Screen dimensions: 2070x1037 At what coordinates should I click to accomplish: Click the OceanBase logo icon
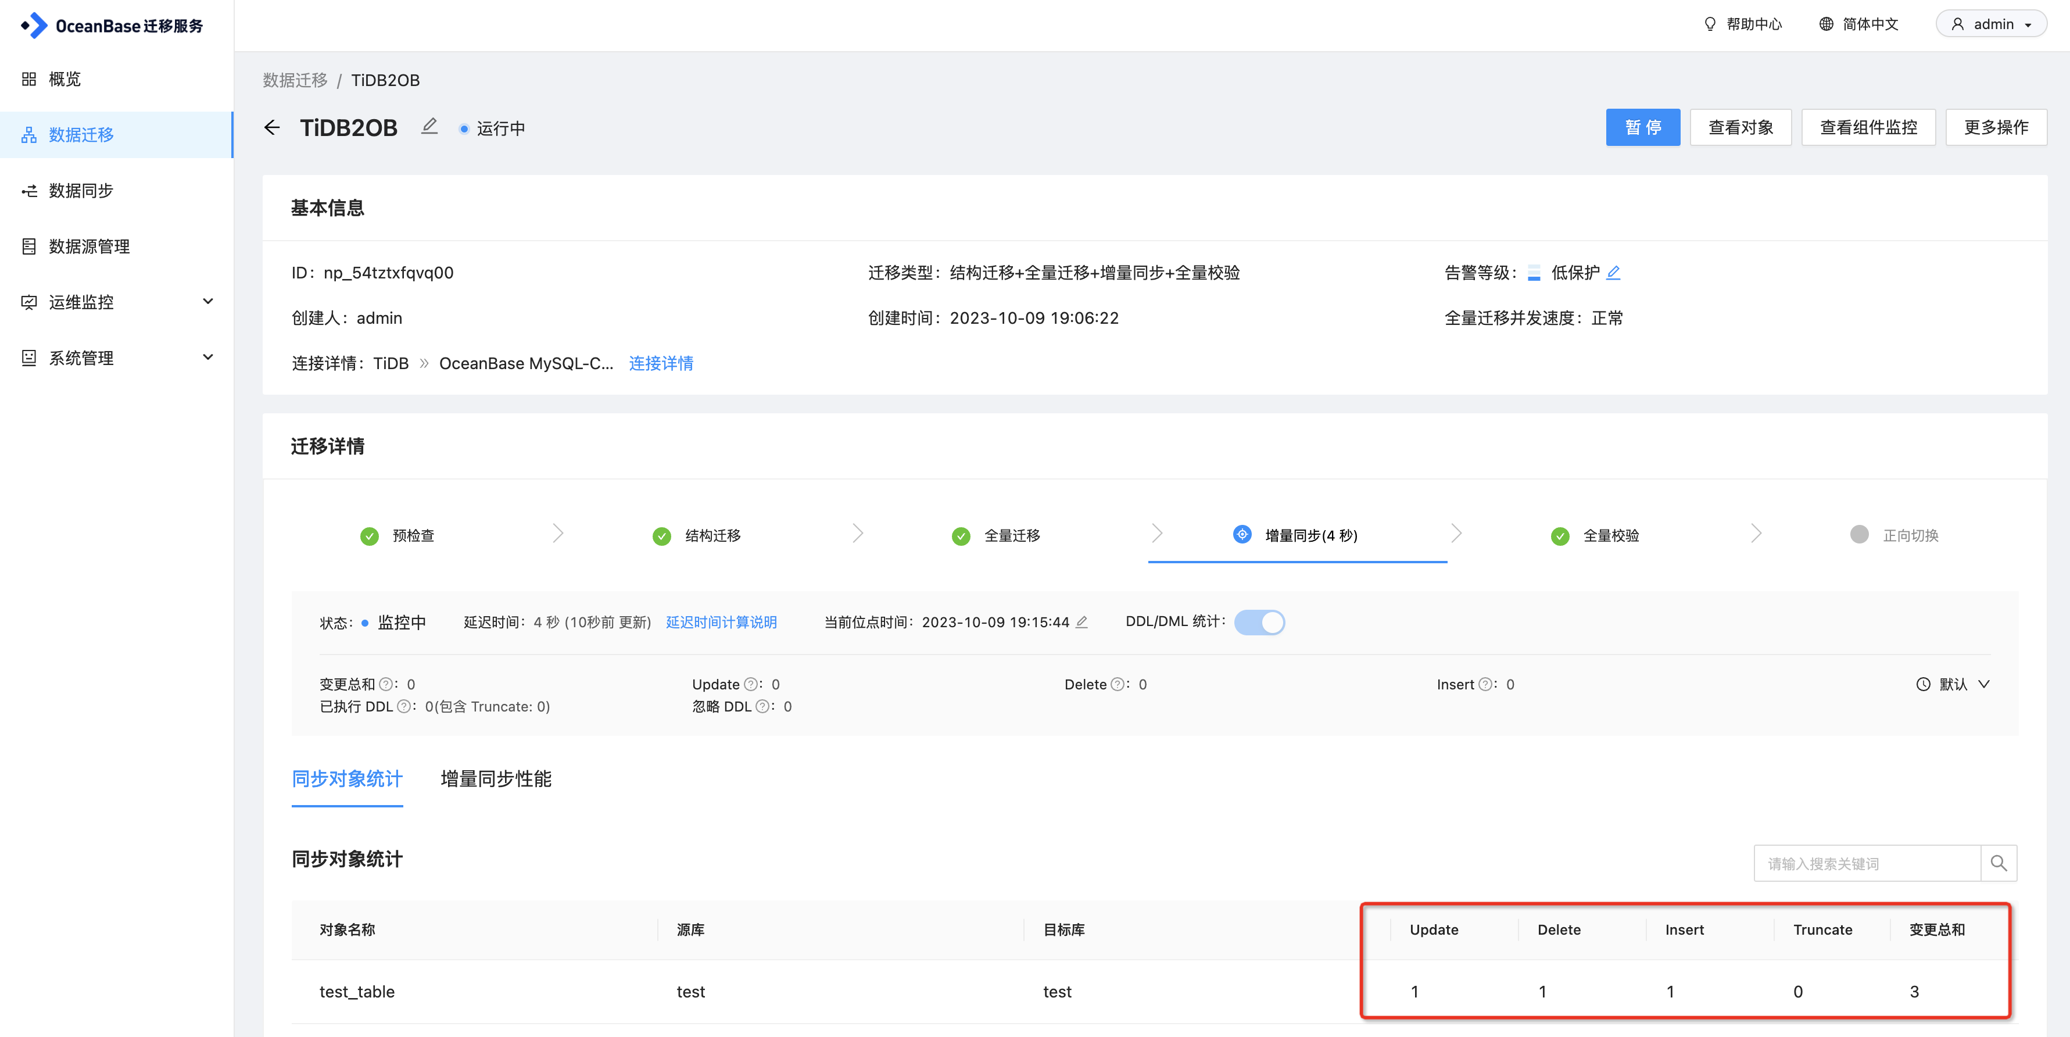point(34,26)
